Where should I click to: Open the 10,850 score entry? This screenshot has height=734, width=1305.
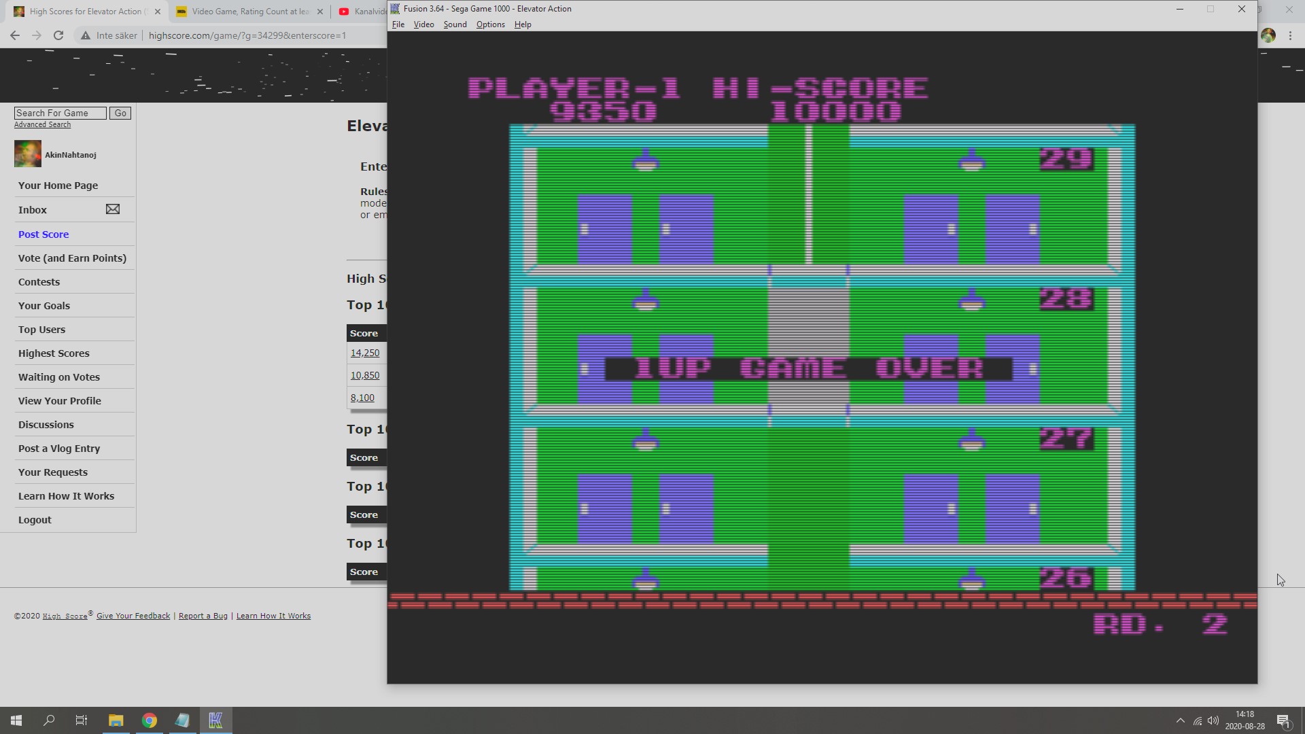pyautogui.click(x=365, y=375)
